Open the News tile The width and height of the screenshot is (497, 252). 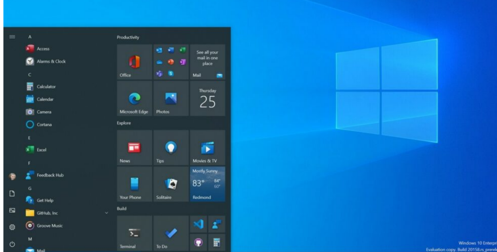pos(134,148)
